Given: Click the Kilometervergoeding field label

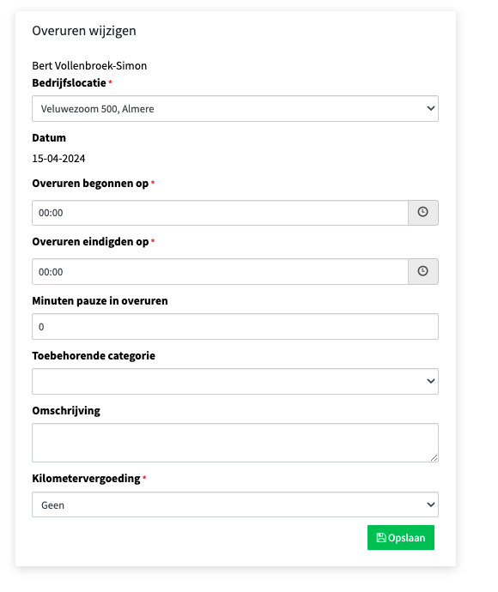Looking at the screenshot, I should click(86, 479).
